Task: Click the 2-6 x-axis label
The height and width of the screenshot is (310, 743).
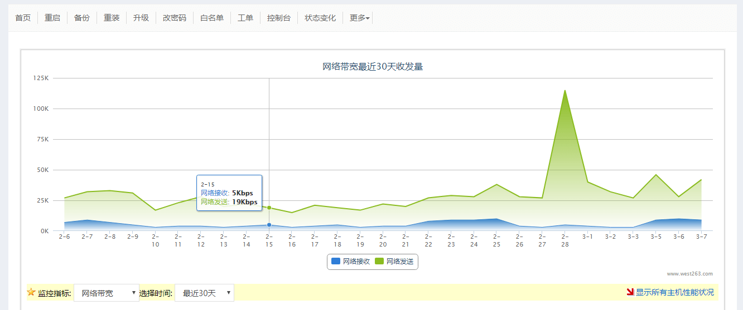Action: tap(64, 237)
